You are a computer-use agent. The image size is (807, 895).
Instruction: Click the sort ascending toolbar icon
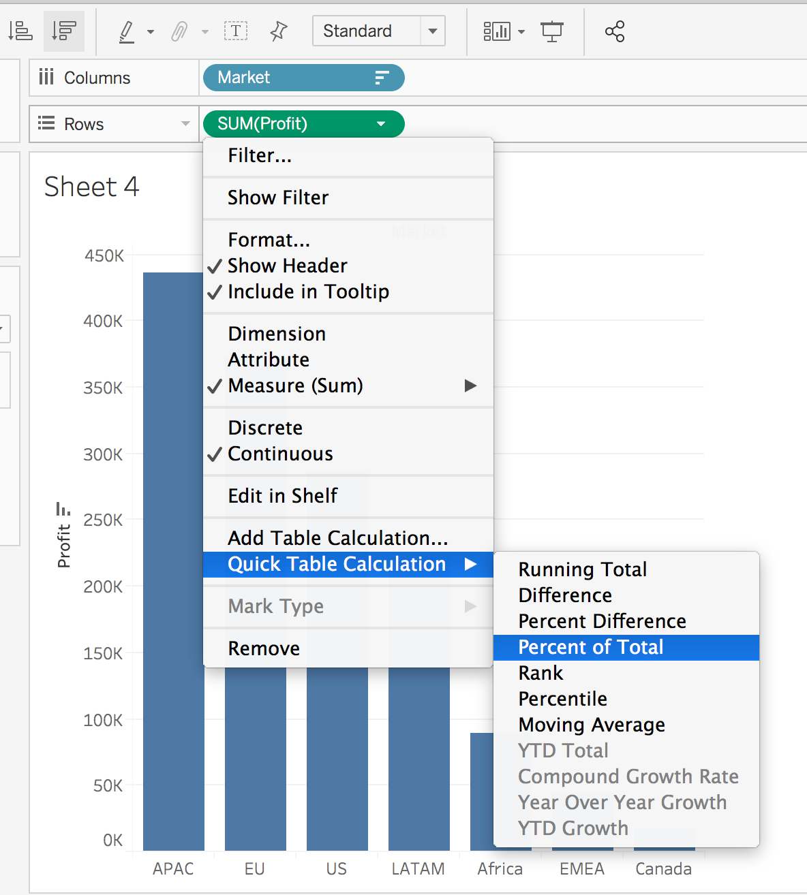[x=20, y=31]
